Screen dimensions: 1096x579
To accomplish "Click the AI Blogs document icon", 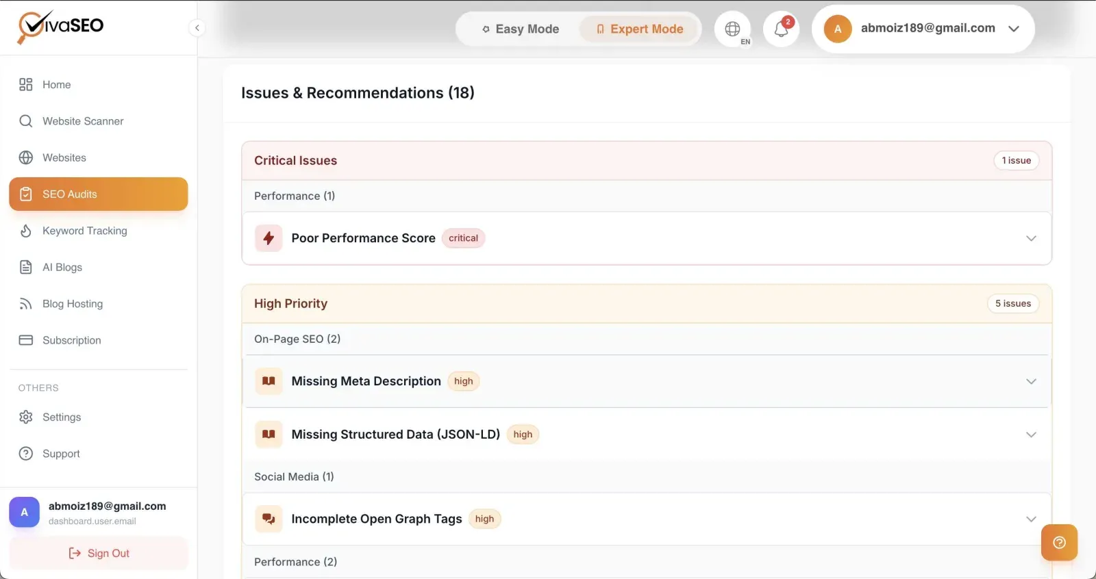I will click(x=26, y=267).
